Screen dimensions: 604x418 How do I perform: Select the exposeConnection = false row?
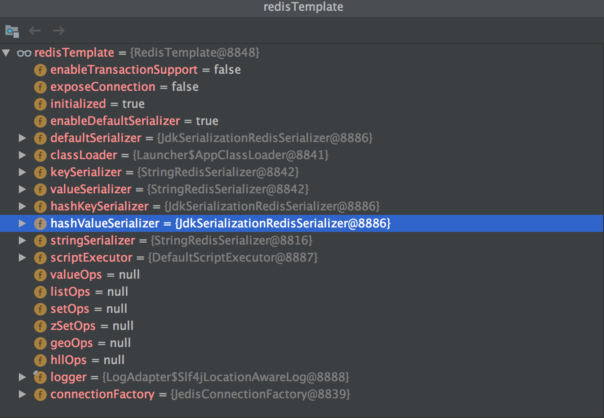302,87
